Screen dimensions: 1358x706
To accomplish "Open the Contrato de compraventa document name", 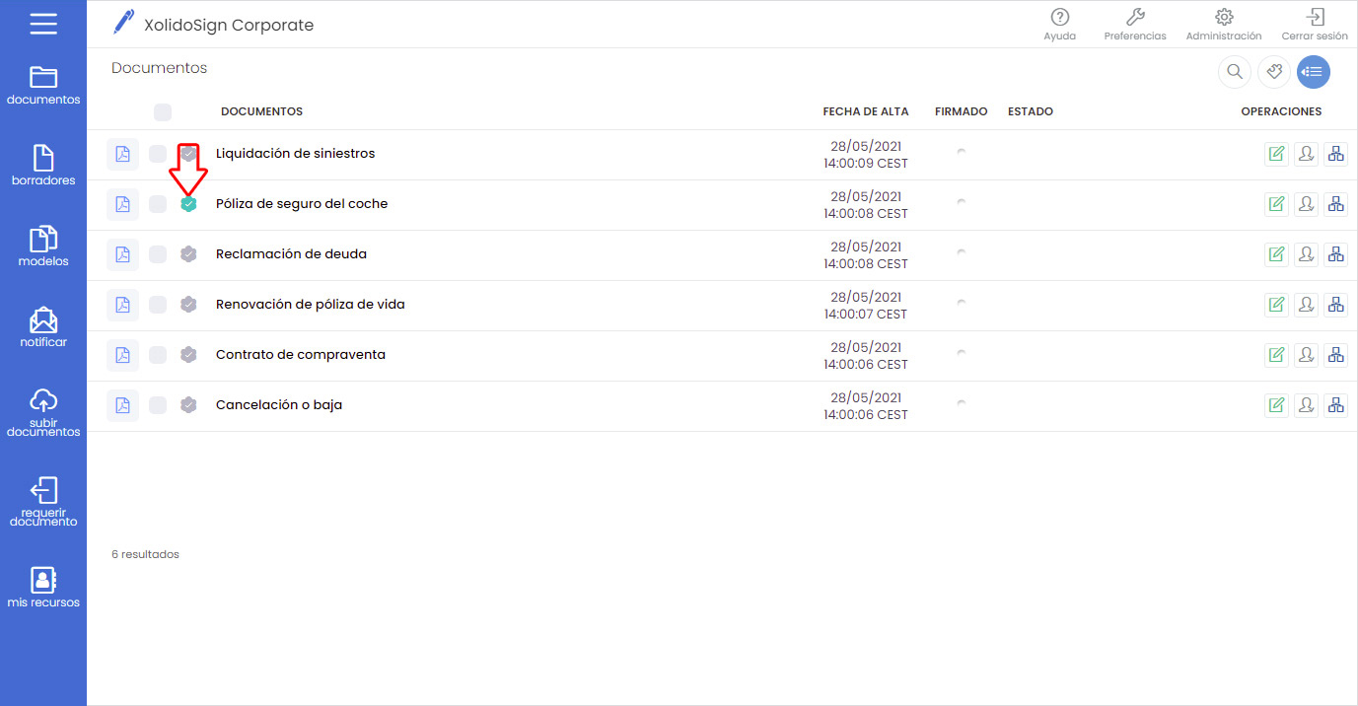I will coord(300,355).
